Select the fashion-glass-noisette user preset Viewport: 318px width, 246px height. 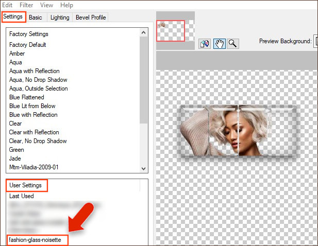pyautogui.click(x=38, y=240)
